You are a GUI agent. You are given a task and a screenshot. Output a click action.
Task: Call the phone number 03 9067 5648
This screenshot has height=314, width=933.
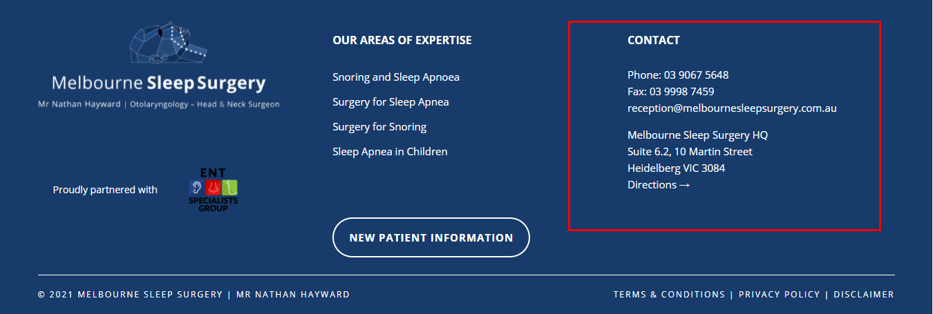coord(696,75)
